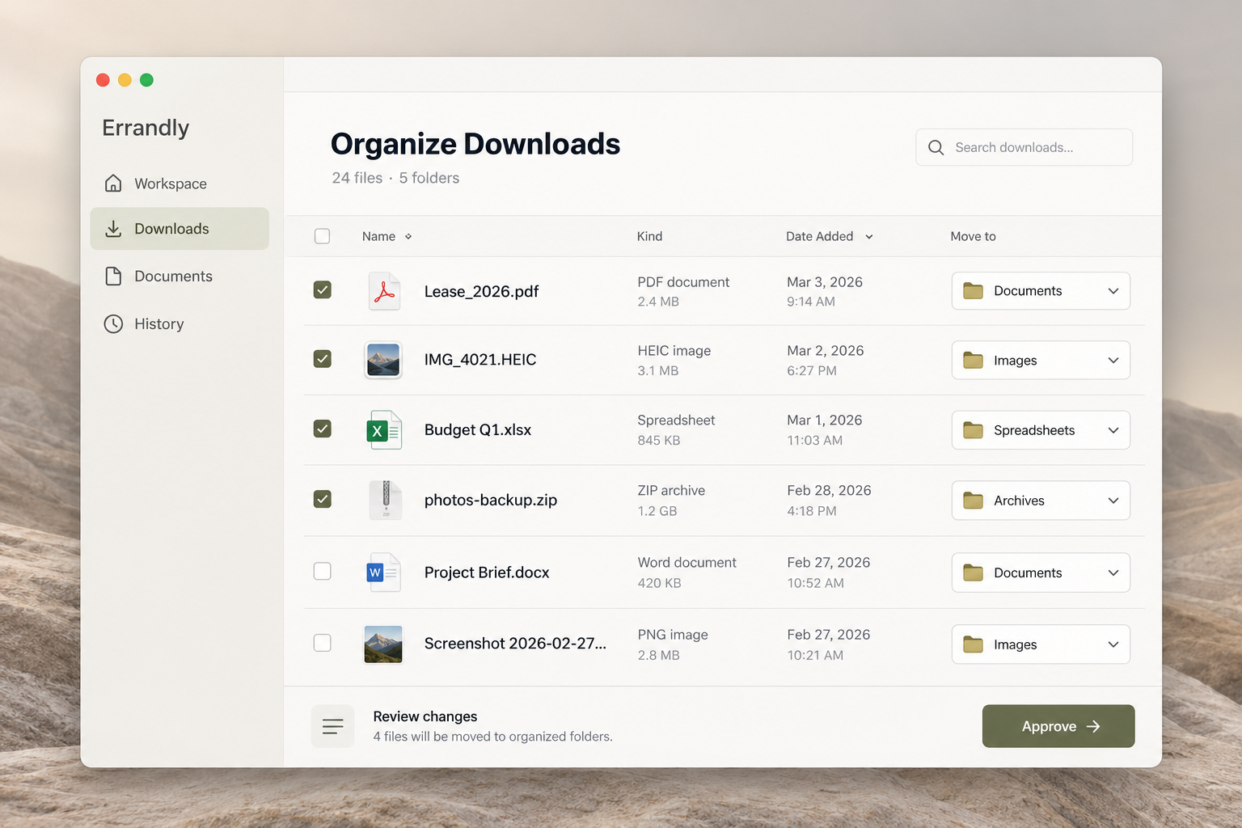1242x828 pixels.
Task: Click '4 files will be moved' message
Action: point(492,737)
